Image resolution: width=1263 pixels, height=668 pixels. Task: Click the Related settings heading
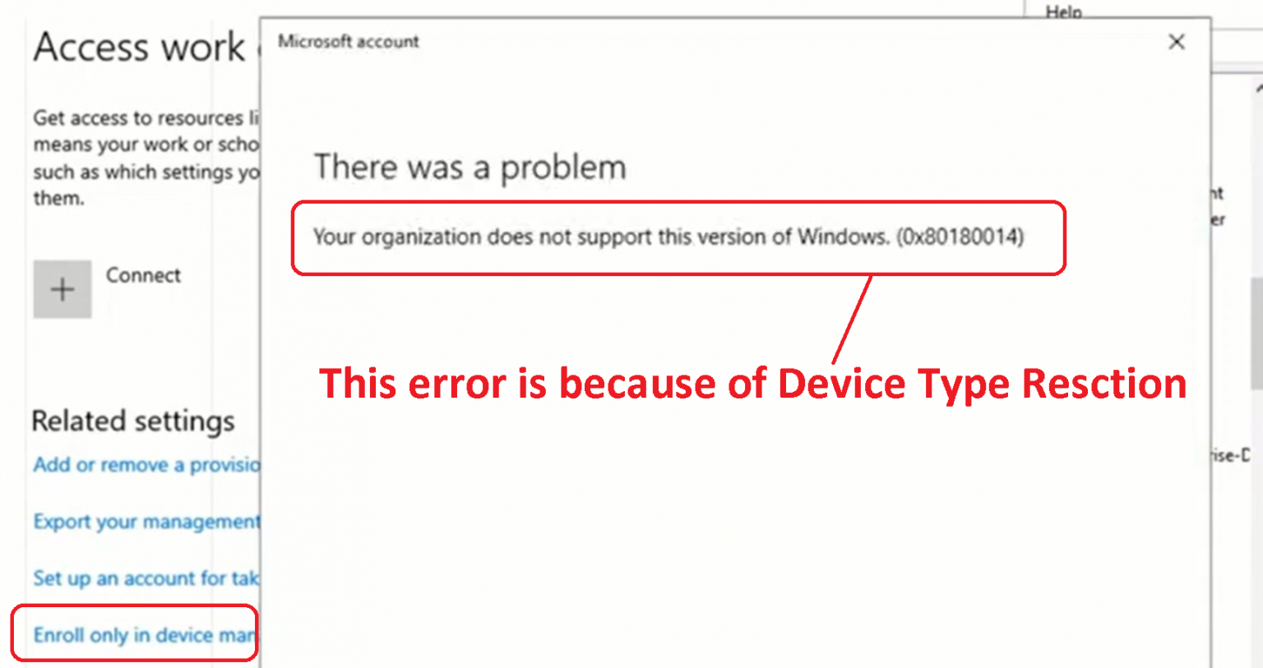(x=133, y=421)
